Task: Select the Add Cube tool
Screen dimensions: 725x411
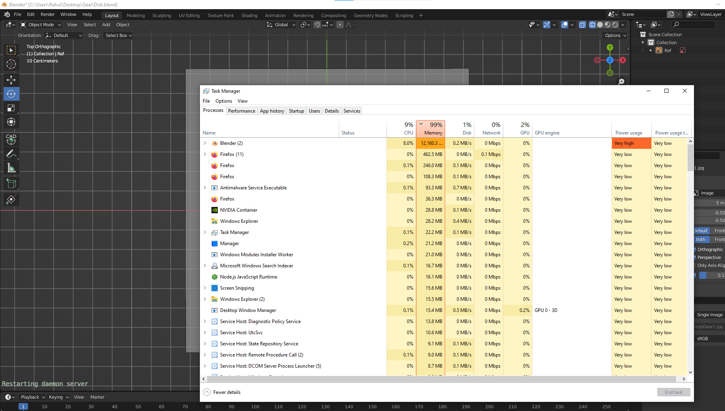Action: (x=12, y=183)
